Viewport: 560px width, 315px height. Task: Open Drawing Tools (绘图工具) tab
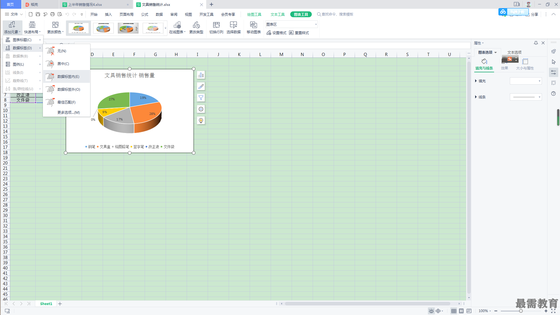tap(254, 14)
